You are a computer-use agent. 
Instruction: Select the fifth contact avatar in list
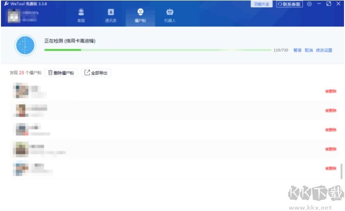(21, 168)
